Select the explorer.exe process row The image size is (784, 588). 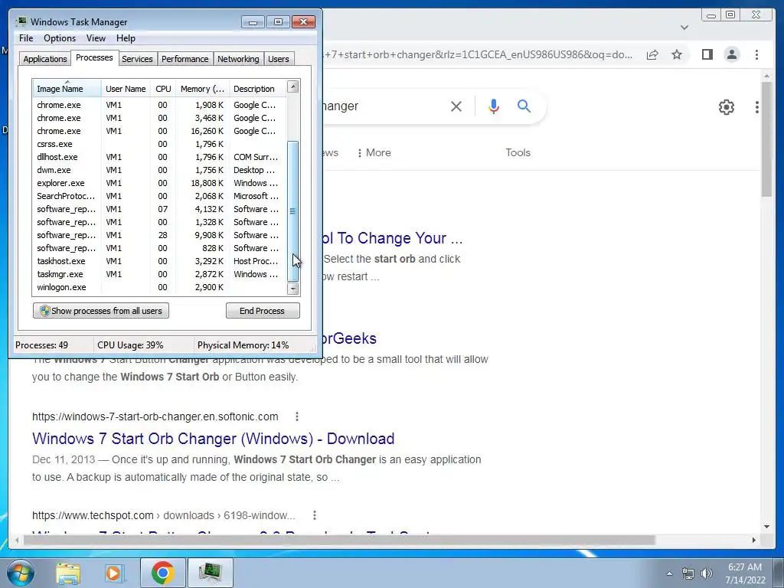click(x=159, y=183)
